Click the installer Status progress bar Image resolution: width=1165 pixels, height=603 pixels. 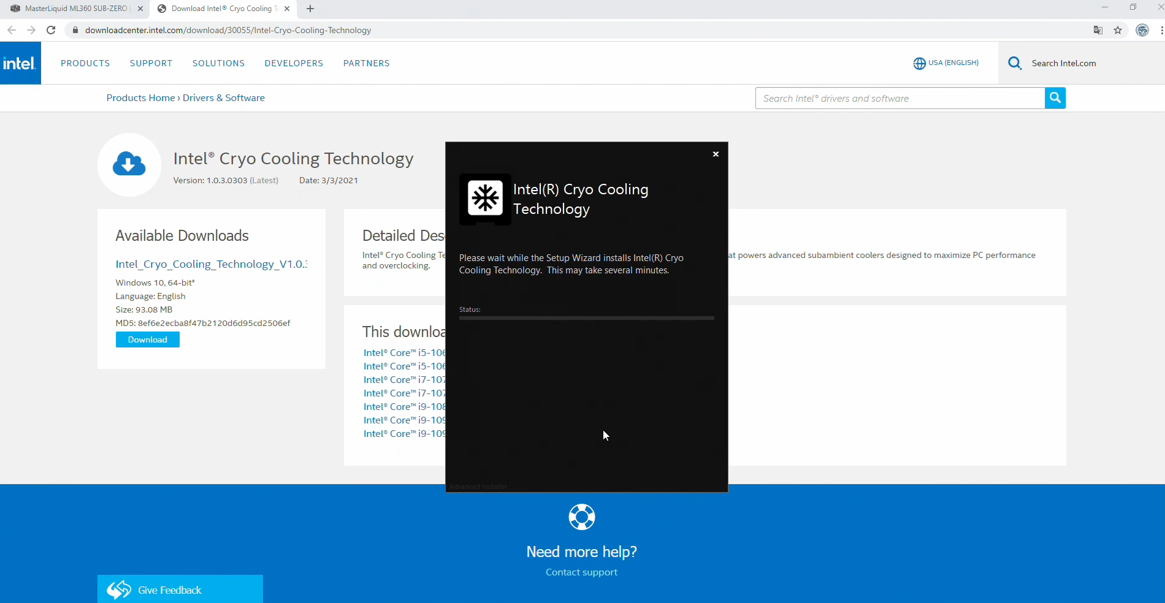[586, 318]
